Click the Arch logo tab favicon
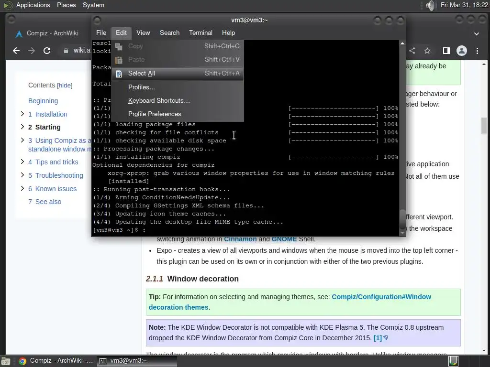This screenshot has height=367, width=490. coord(19,34)
